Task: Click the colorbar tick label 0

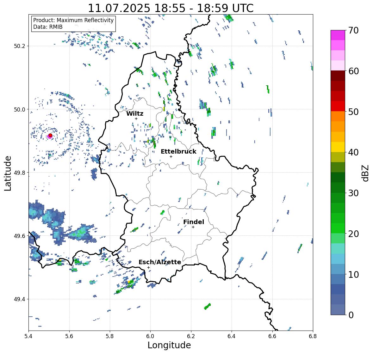Action: click(x=351, y=315)
